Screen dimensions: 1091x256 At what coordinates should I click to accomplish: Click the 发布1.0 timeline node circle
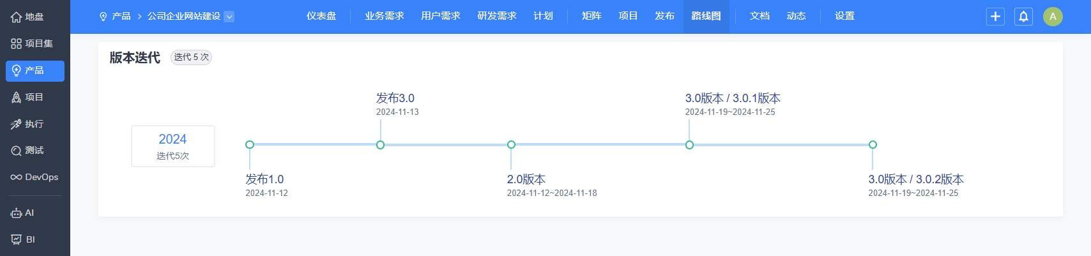tap(250, 145)
